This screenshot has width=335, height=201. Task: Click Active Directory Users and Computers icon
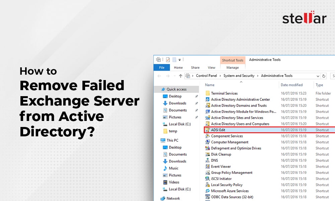[x=207, y=124]
